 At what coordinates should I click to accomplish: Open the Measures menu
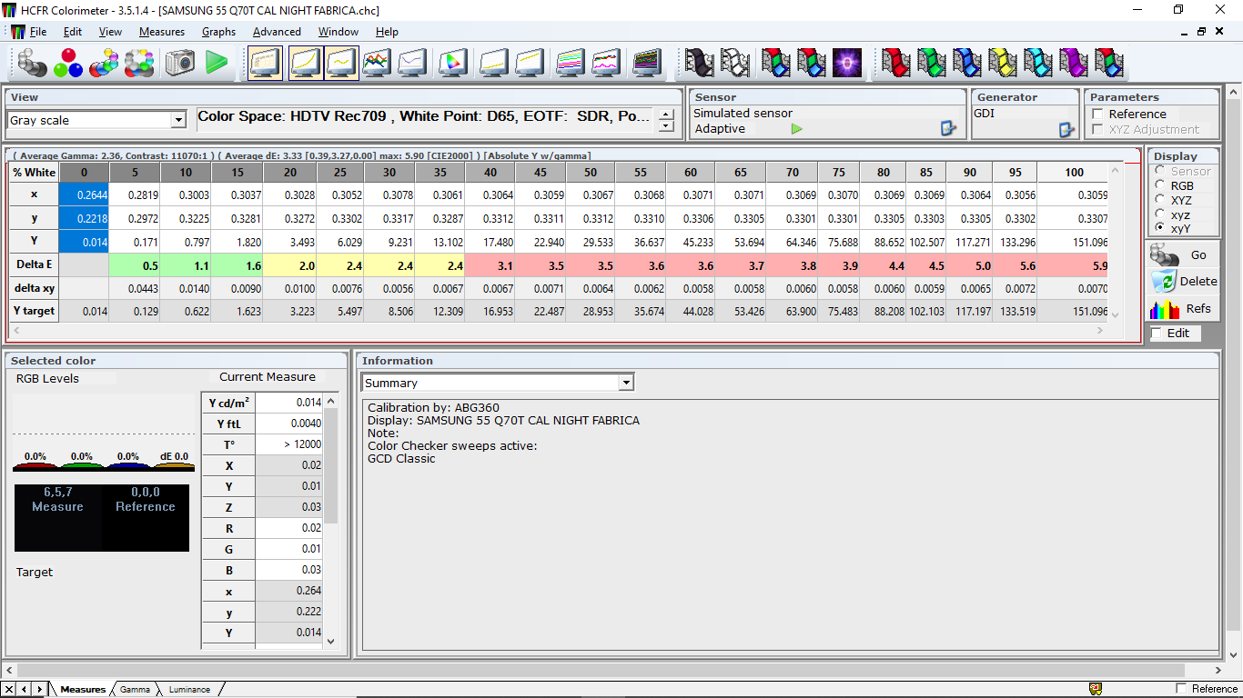(162, 31)
